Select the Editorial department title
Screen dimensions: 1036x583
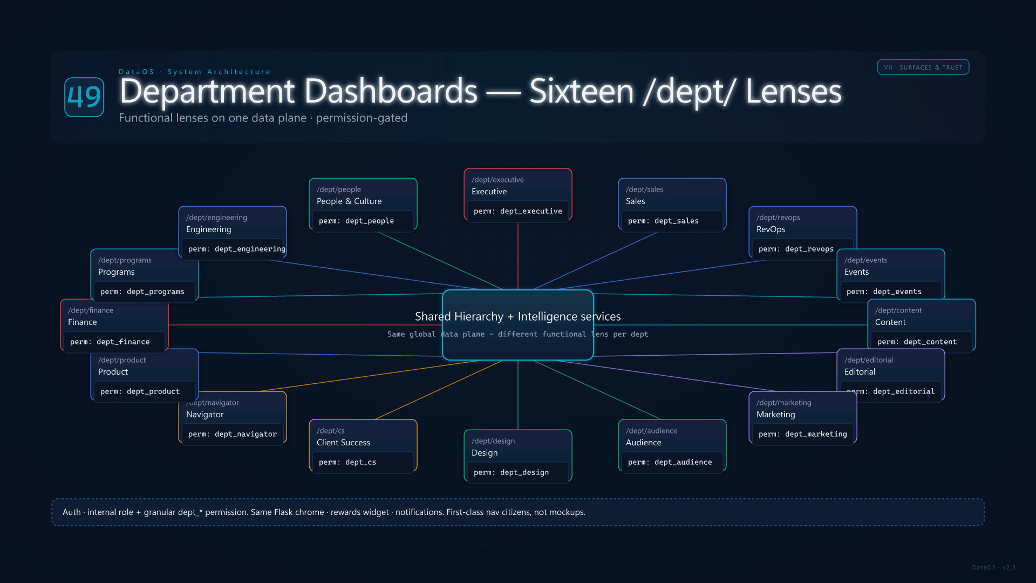[860, 372]
